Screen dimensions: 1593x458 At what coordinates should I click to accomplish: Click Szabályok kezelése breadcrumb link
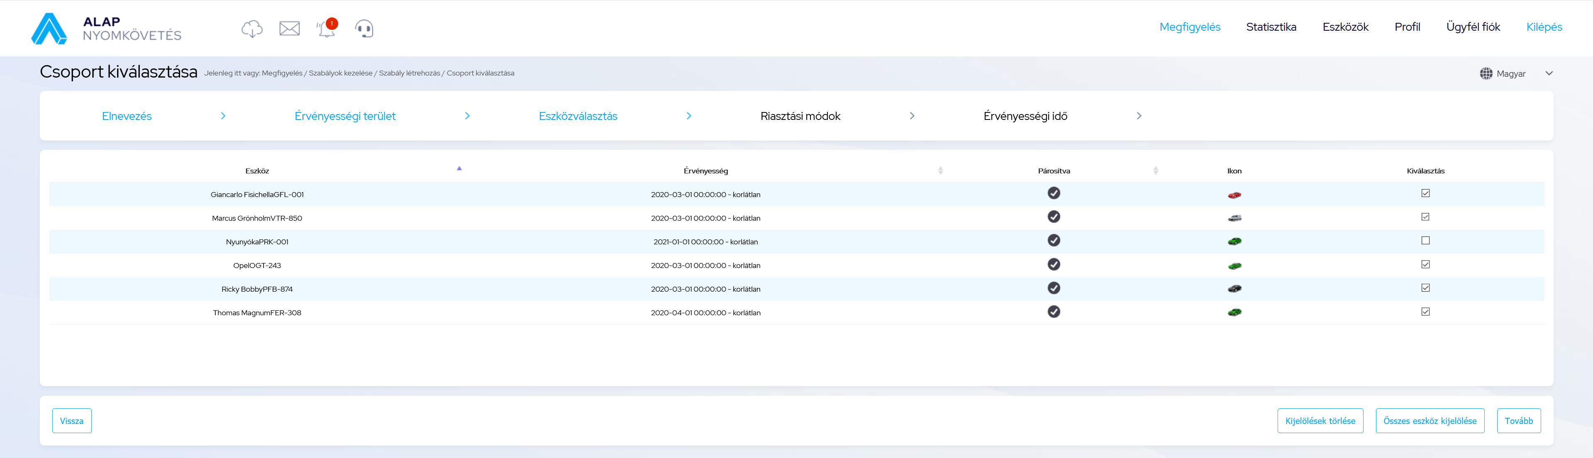[x=340, y=73]
